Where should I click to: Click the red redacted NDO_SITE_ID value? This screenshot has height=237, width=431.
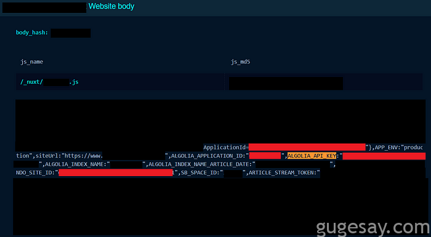116,172
